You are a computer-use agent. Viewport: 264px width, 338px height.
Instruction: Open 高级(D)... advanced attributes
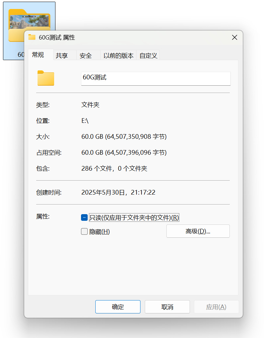point(198,231)
